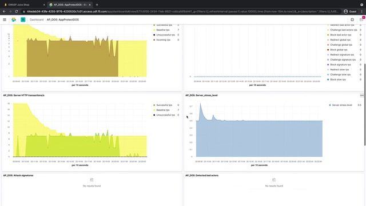
Task: Click the browser forward arrow
Action: tap(10, 11)
